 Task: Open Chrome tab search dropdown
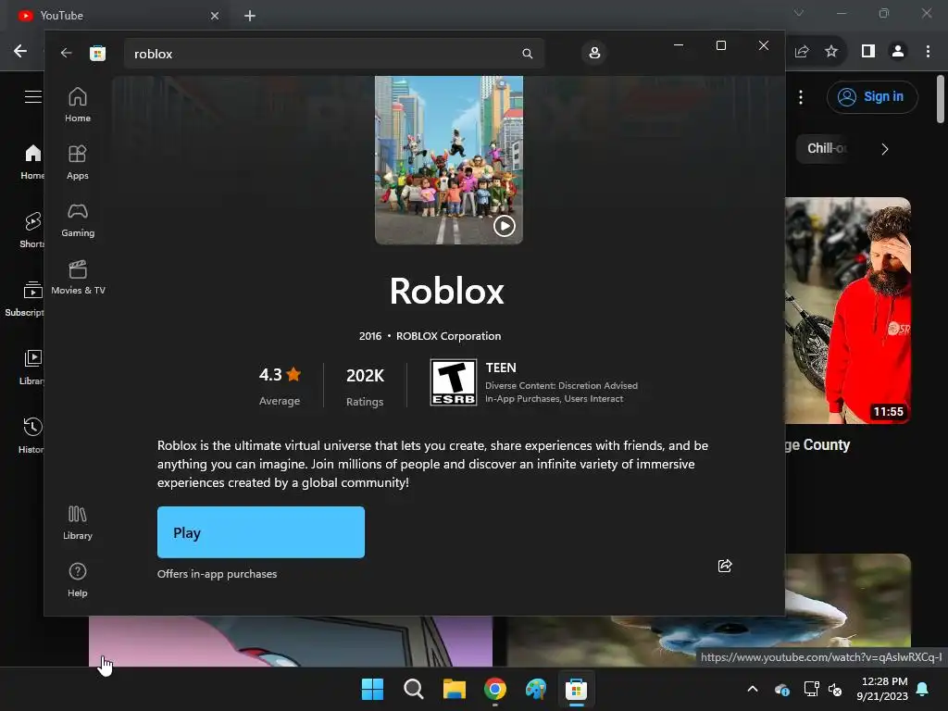(799, 13)
